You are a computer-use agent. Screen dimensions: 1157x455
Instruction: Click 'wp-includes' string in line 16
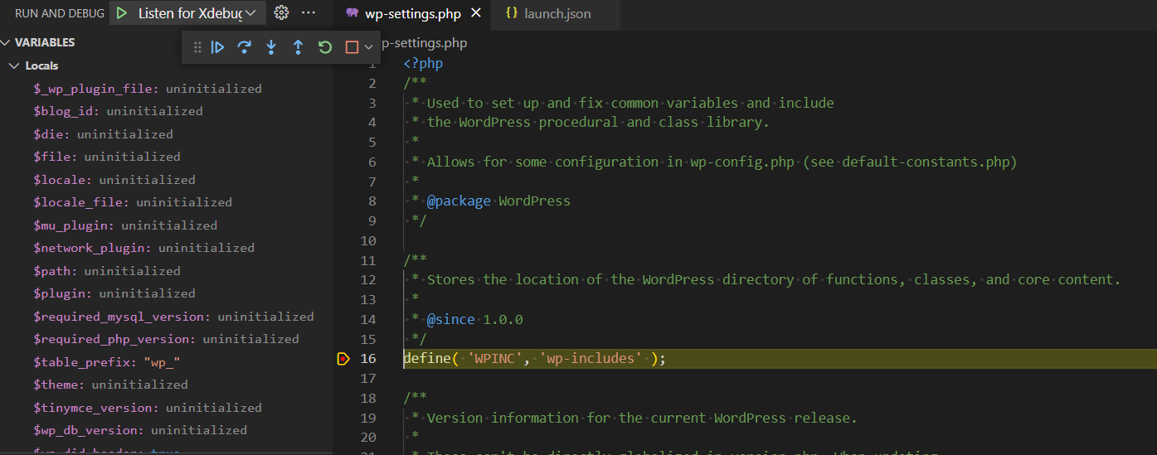click(591, 359)
